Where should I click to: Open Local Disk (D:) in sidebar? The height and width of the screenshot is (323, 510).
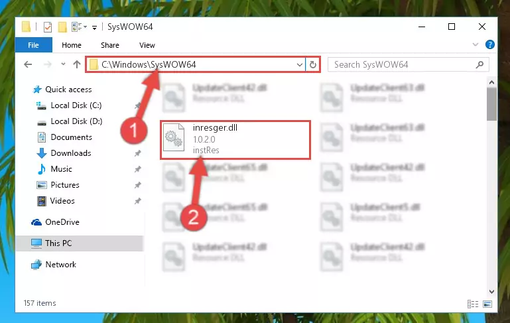pos(76,121)
